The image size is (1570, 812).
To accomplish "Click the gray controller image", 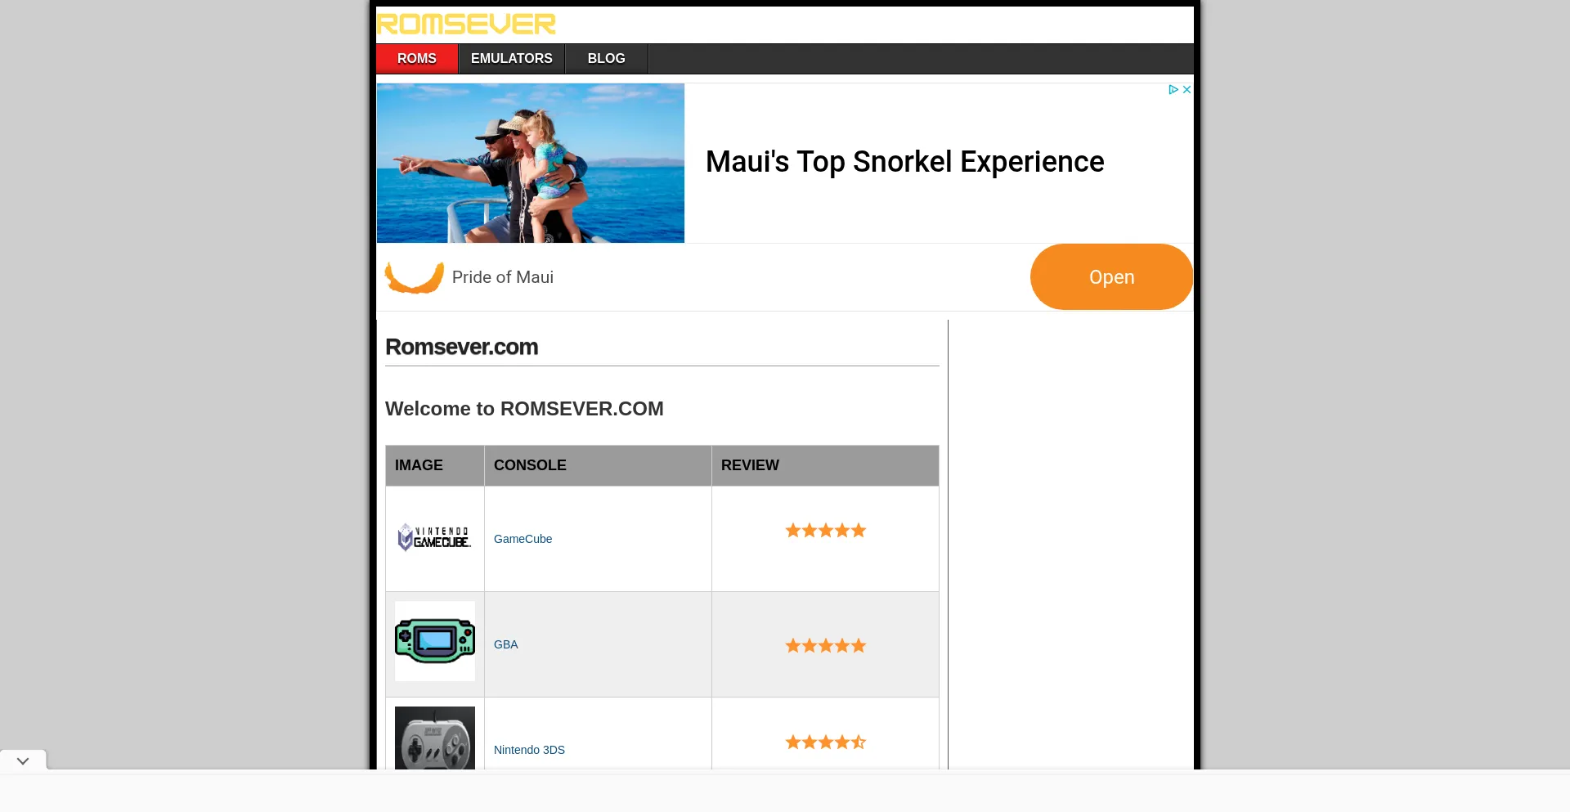I will coord(435,738).
